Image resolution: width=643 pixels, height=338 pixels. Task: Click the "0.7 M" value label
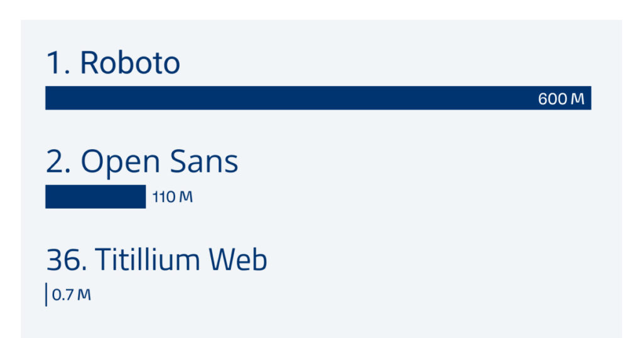click(71, 295)
